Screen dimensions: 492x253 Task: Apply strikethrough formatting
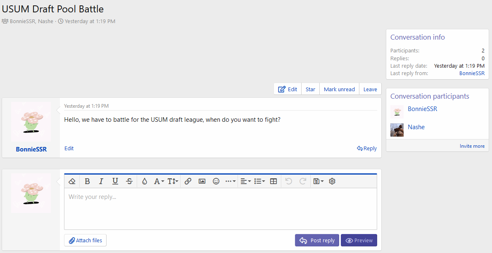pyautogui.click(x=129, y=181)
